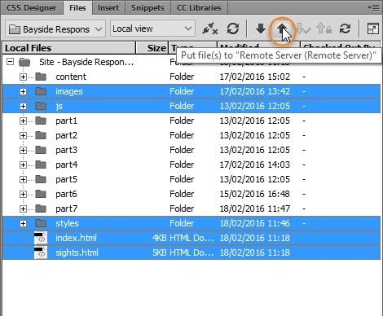Select the part2 folder name
The width and height of the screenshot is (383, 316).
pyautogui.click(x=67, y=135)
